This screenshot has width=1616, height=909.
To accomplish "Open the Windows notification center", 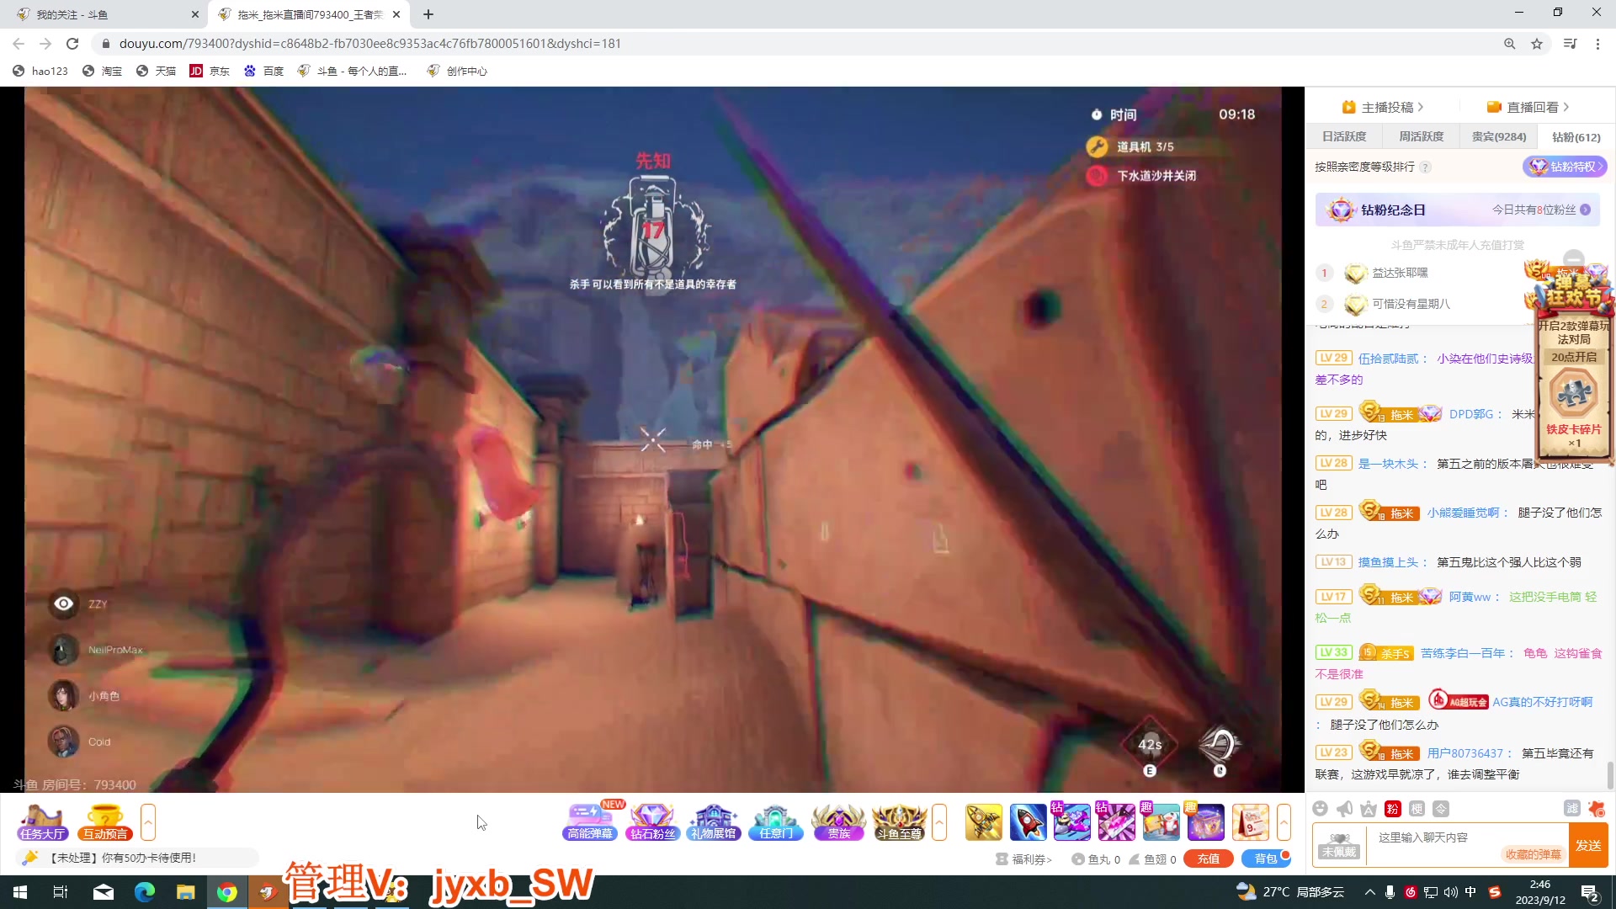I will (x=1591, y=892).
